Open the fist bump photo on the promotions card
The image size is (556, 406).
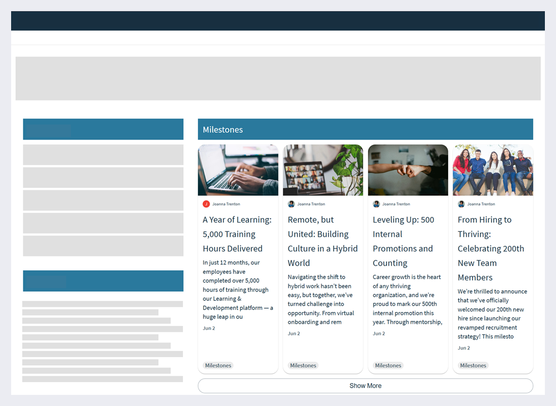coord(408,170)
